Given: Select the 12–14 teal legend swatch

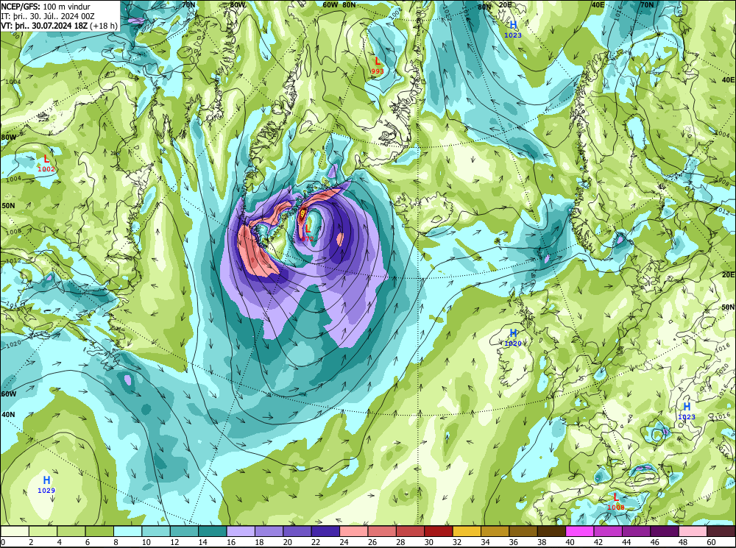Looking at the screenshot, I should pos(185,531).
